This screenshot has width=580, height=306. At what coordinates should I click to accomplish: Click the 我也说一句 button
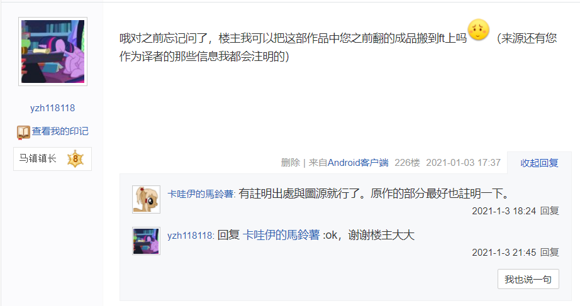pos(528,279)
